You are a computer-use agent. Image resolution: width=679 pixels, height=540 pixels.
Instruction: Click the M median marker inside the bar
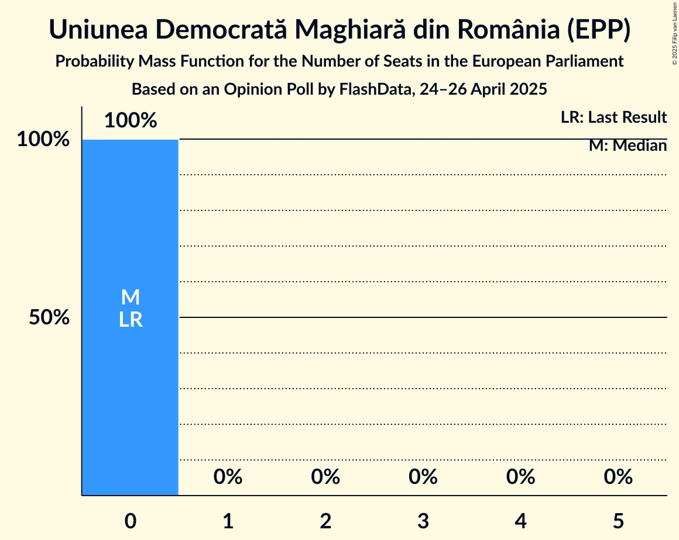131,298
